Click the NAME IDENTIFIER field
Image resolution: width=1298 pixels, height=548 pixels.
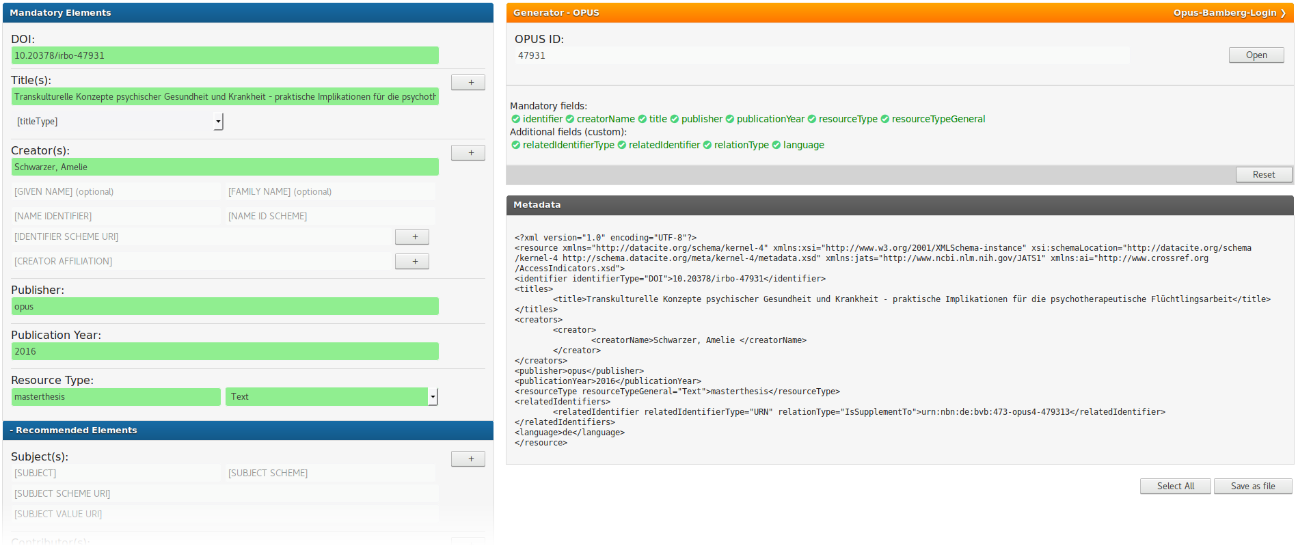(116, 217)
